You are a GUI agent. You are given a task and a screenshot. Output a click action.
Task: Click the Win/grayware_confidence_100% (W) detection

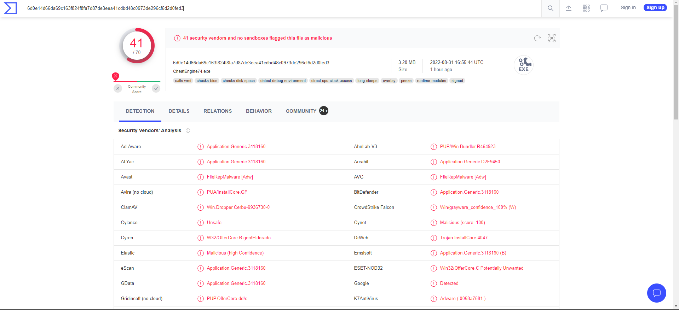[478, 207]
